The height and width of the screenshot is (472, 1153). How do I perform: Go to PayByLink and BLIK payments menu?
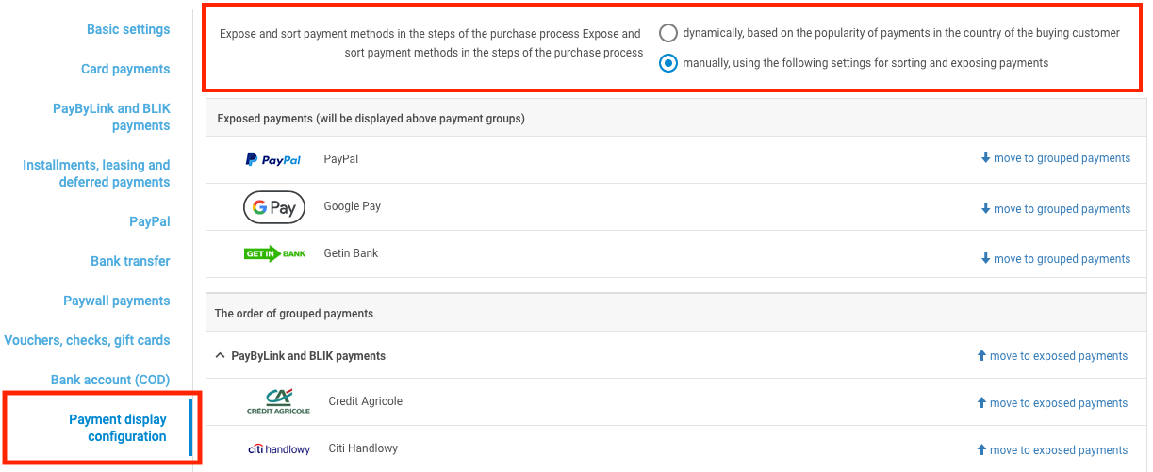point(111,117)
